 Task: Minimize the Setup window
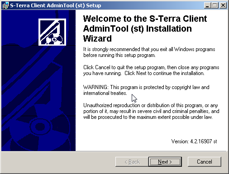pyautogui.click(x=207, y=5)
